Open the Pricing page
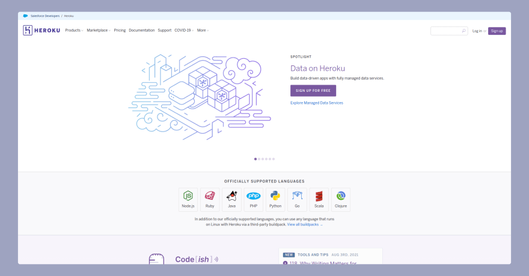529x276 pixels. [120, 30]
